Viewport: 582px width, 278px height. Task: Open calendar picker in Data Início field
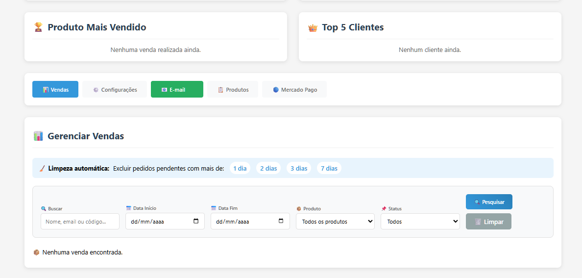point(196,221)
